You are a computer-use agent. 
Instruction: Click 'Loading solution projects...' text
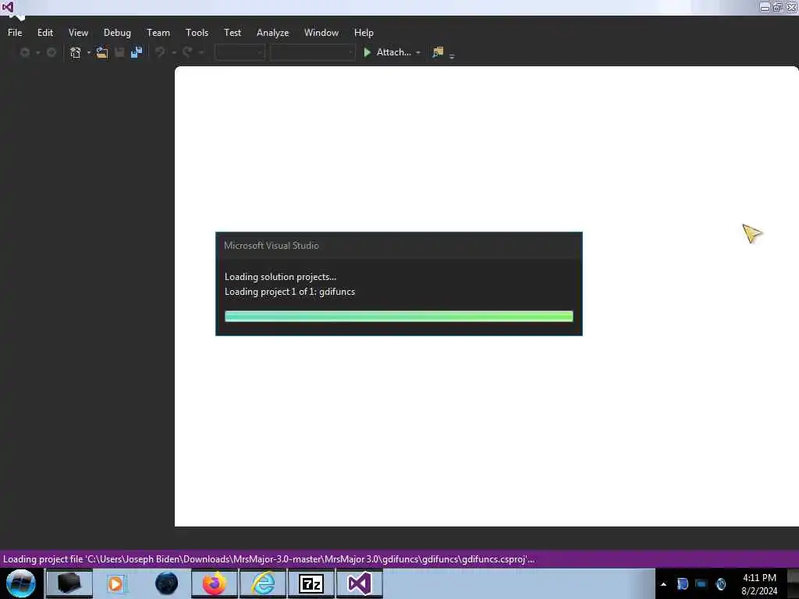click(x=280, y=277)
